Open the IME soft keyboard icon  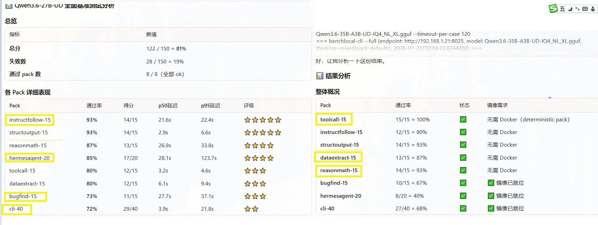(585, 9)
